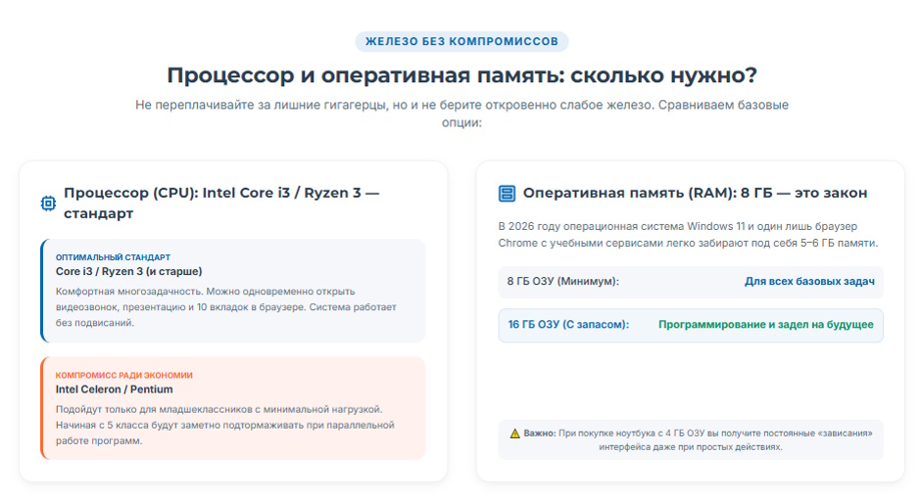This screenshot has width=921, height=502.
Task: Click the 'ЖЕЛЕЗО БЕЗ КОМПРОМИССОВ' badge
Action: (461, 42)
